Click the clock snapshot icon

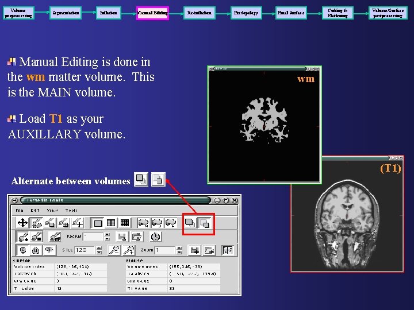155,237
